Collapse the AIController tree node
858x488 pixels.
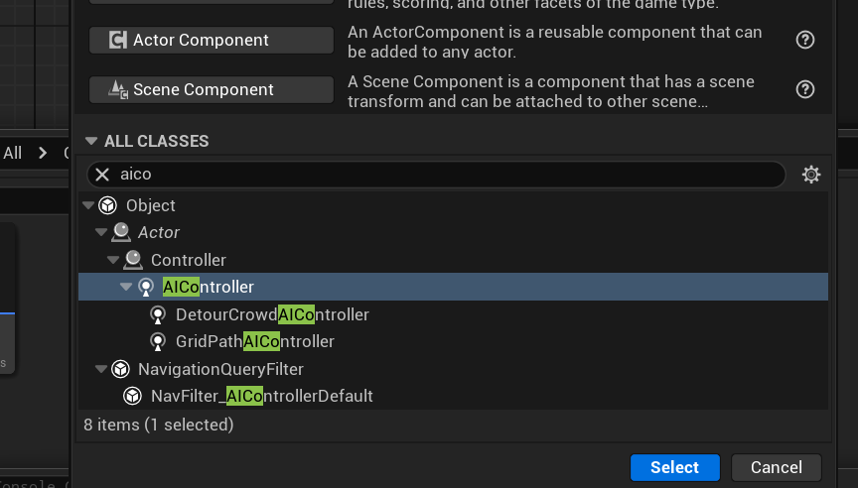(126, 287)
